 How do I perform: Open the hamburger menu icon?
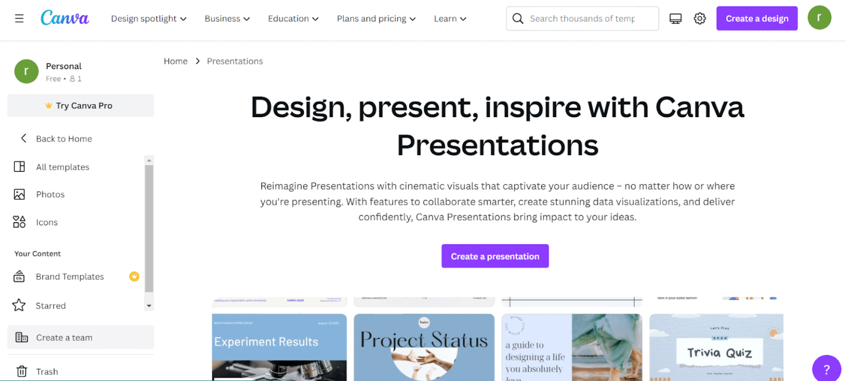pos(19,19)
